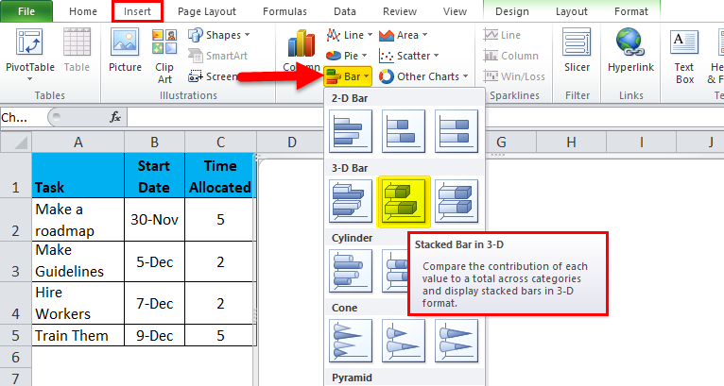The width and height of the screenshot is (724, 386).
Task: Open the Formulas tab
Action: (x=284, y=11)
